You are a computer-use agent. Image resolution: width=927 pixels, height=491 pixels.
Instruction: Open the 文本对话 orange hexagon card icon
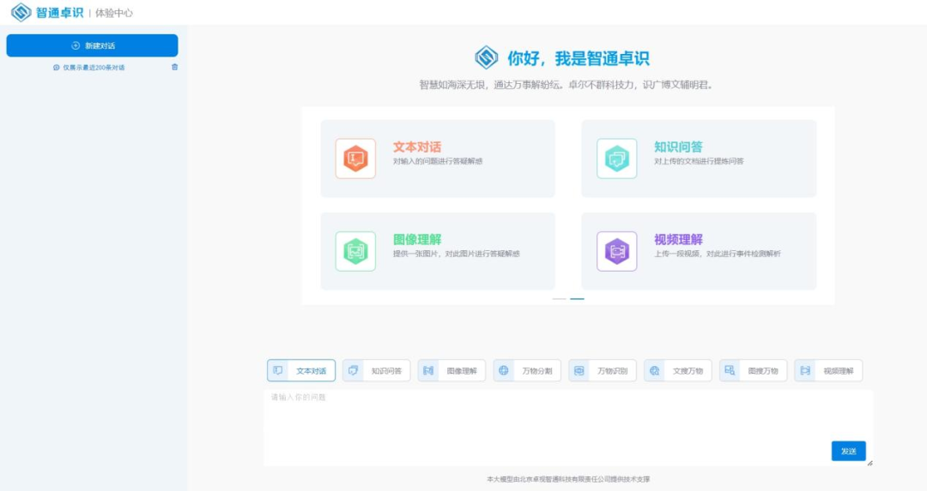(355, 159)
